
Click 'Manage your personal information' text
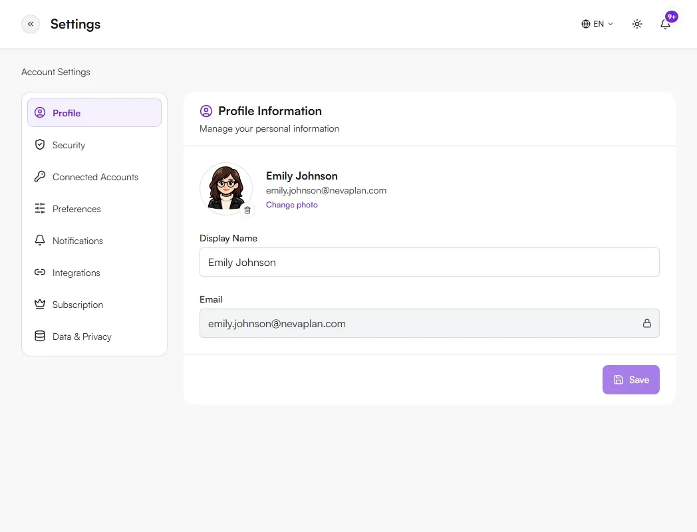[x=269, y=128]
